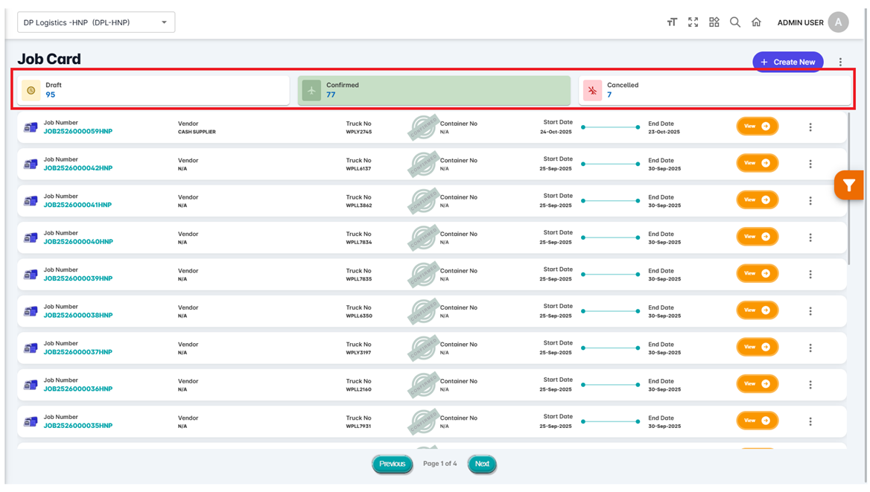Open the orange filter funnel panel

(x=848, y=185)
